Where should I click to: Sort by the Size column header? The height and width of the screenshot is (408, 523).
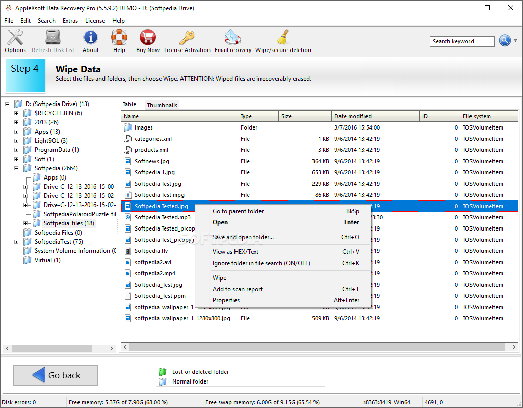pos(305,116)
